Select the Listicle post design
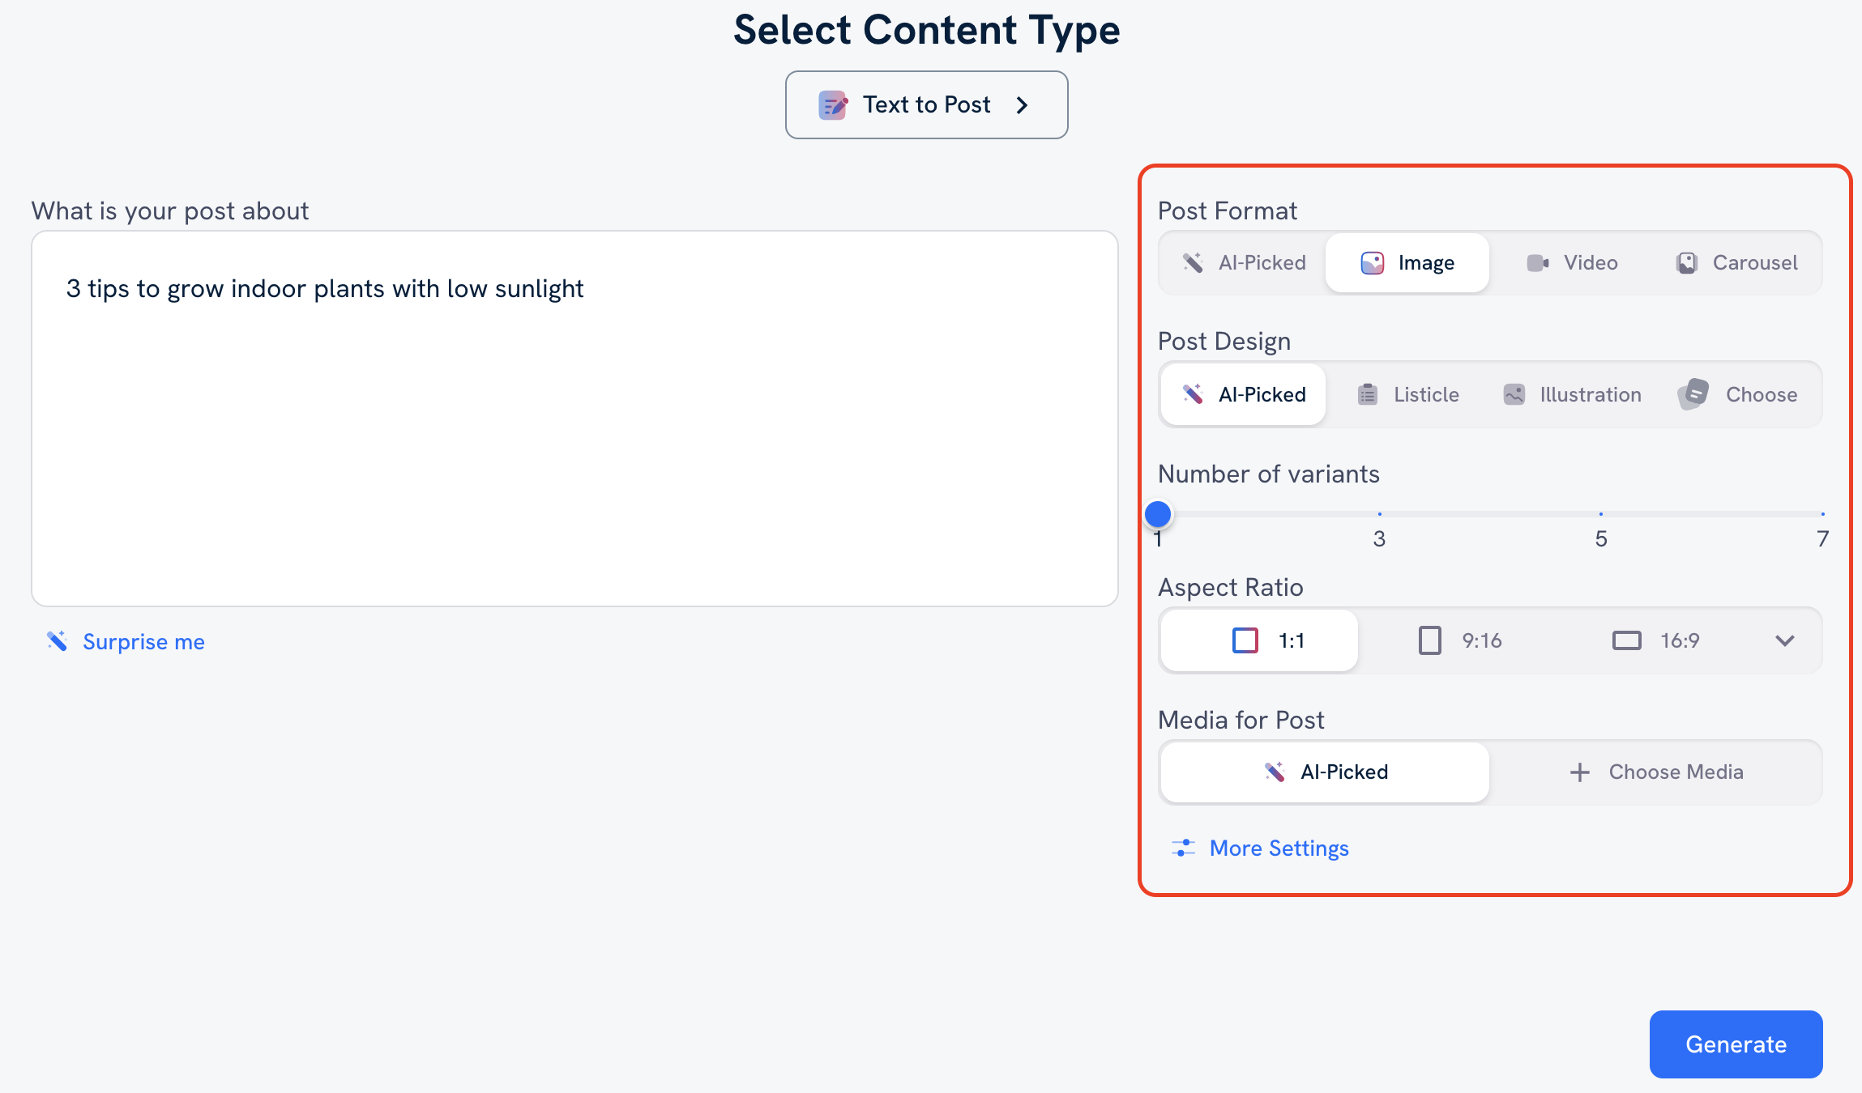This screenshot has height=1093, width=1862. tap(1424, 394)
